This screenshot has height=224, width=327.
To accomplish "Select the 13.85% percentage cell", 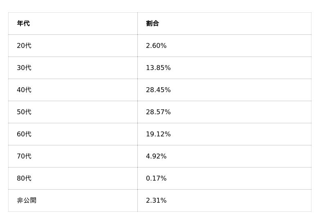I will pyautogui.click(x=158, y=68).
